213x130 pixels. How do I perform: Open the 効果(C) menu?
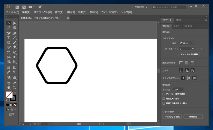point(82,12)
